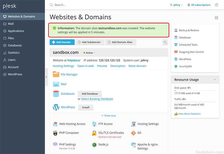Image resolution: width=224 pixels, height=154 pixels.
Task: Open the File Manager folder icon
Action: tap(56, 74)
